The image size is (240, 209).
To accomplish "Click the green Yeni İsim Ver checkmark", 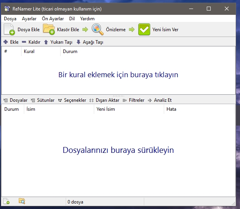I will click(x=144, y=29).
